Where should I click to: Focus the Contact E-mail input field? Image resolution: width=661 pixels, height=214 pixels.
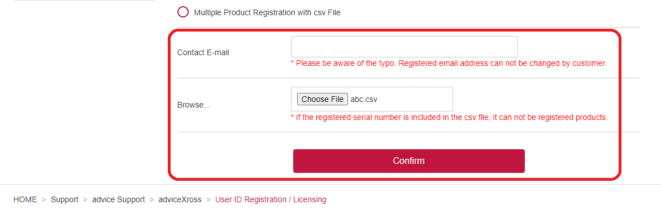pos(405,47)
